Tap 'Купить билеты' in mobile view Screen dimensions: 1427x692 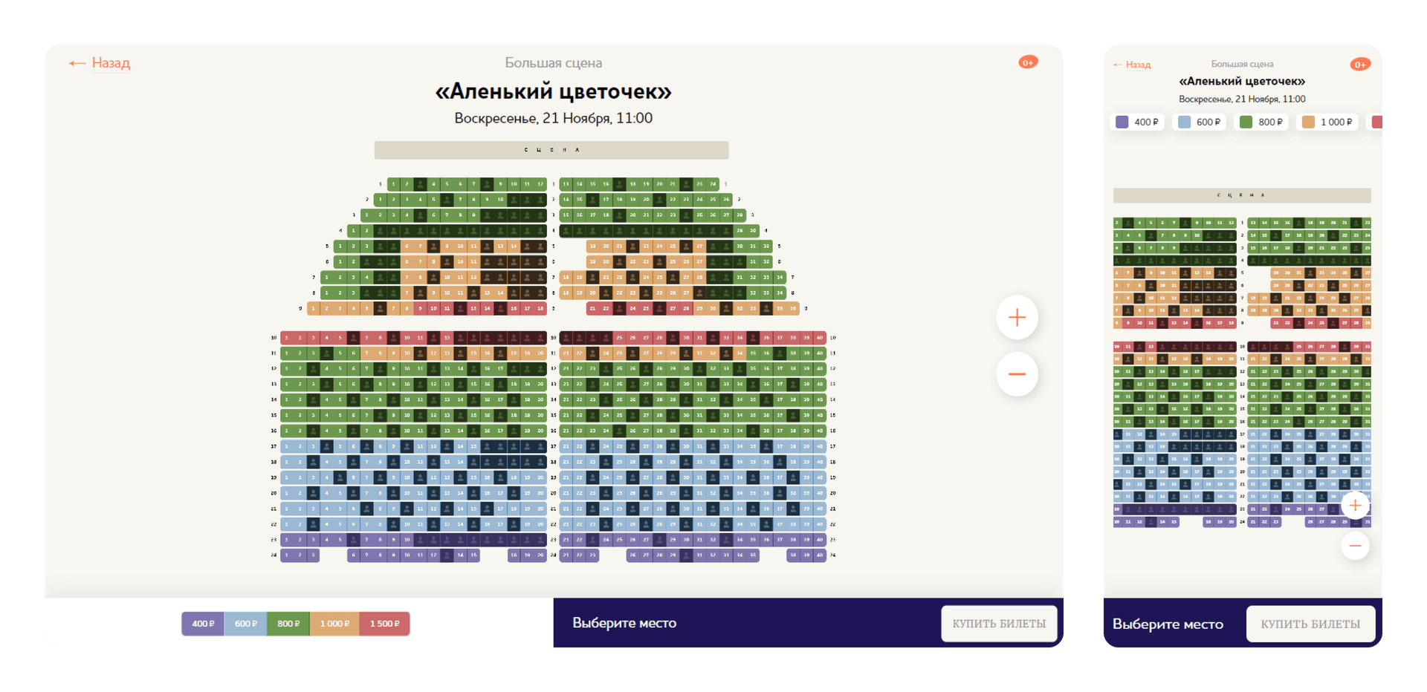click(x=1310, y=624)
